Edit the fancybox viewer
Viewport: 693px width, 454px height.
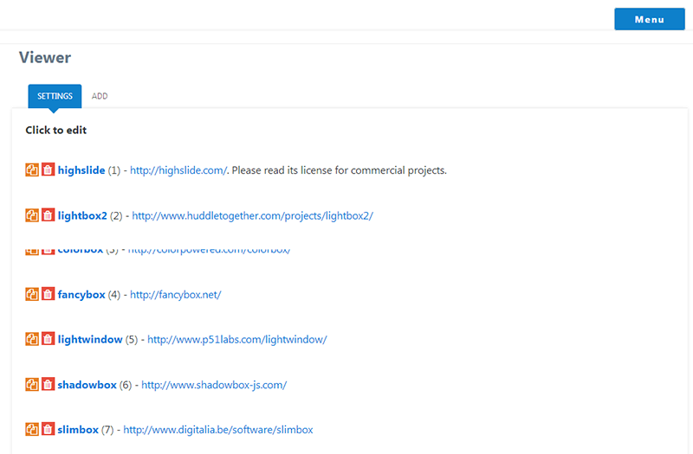point(81,295)
